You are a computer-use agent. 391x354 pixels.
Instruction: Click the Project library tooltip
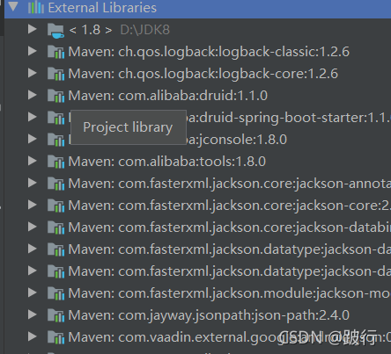[129, 127]
